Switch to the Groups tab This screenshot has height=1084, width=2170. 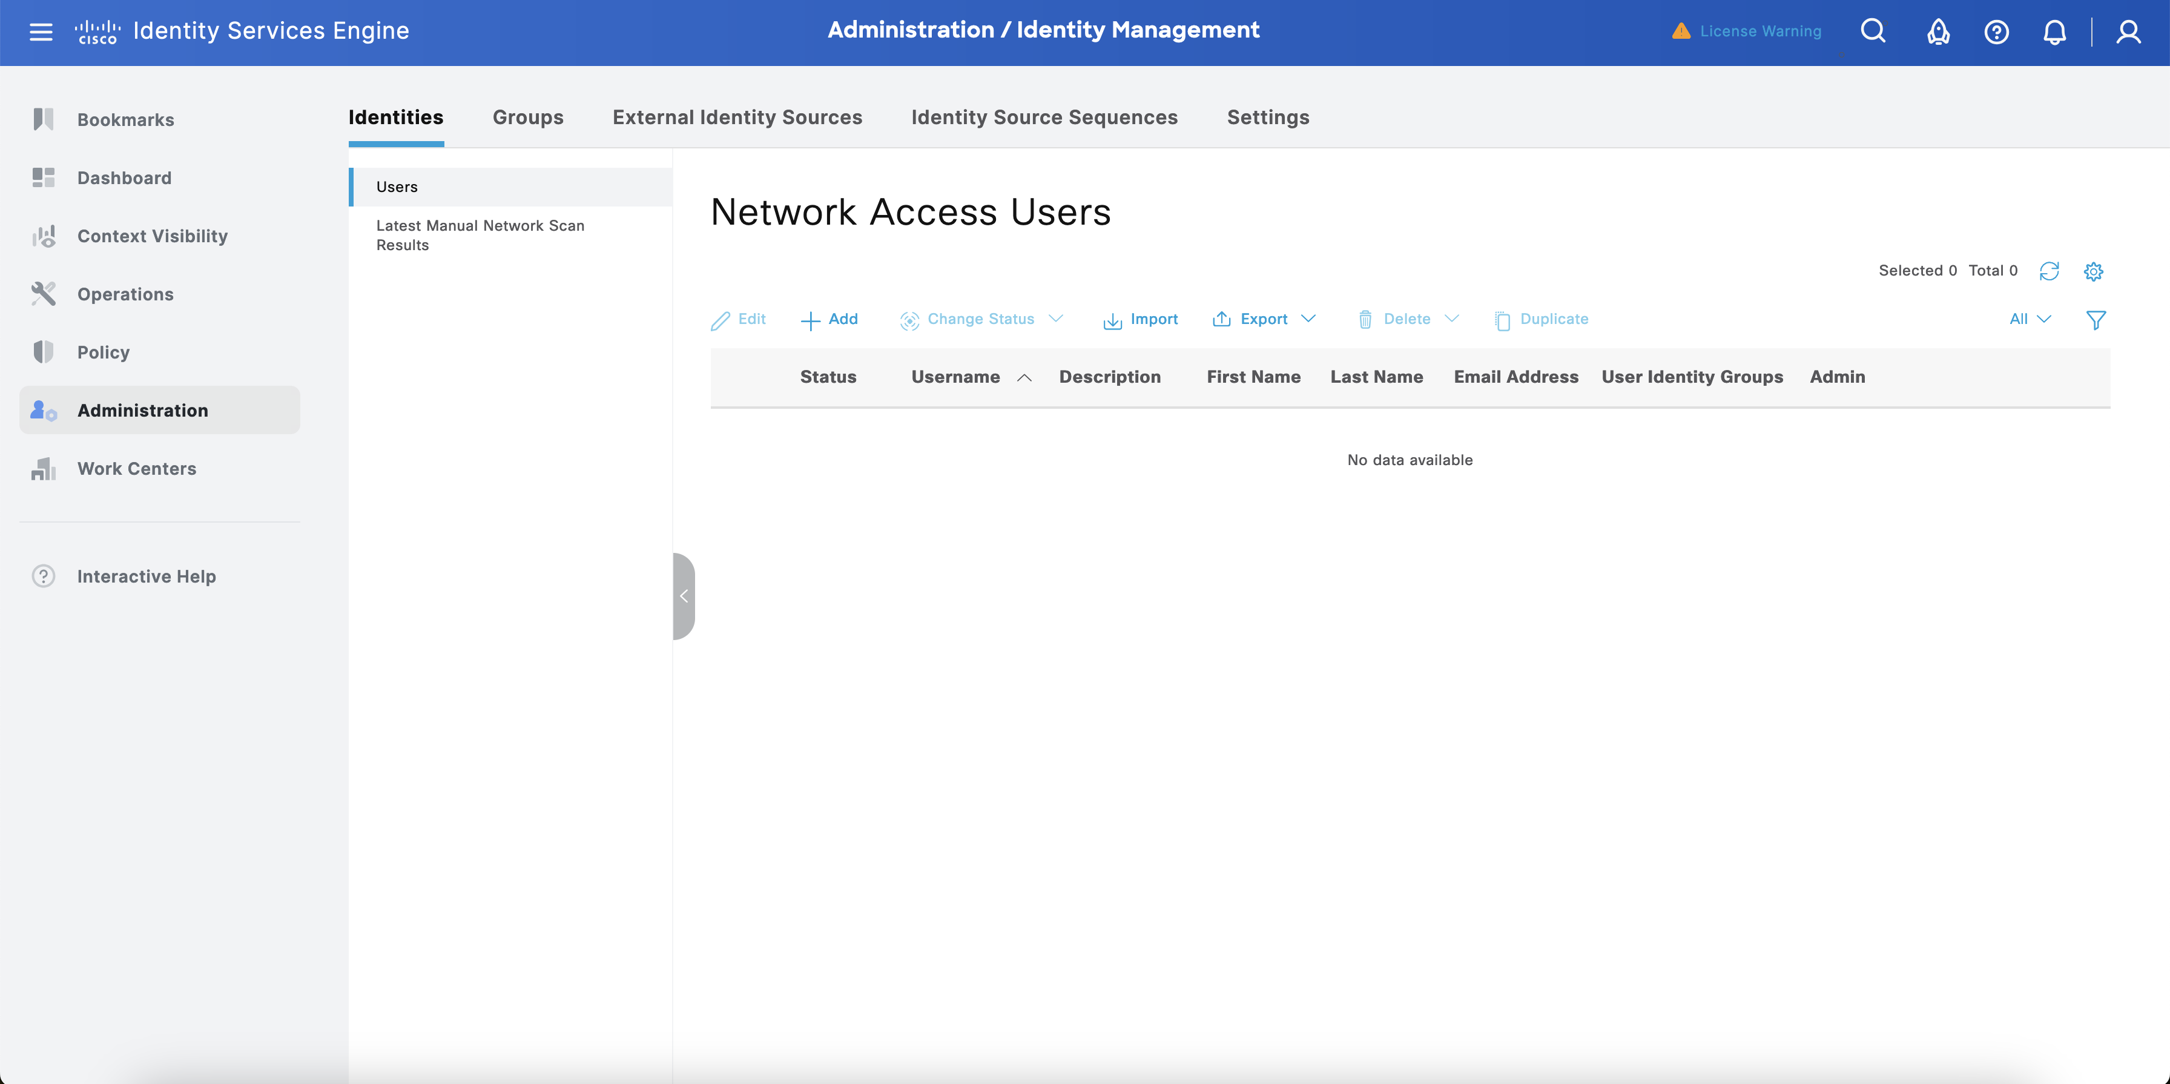point(528,117)
